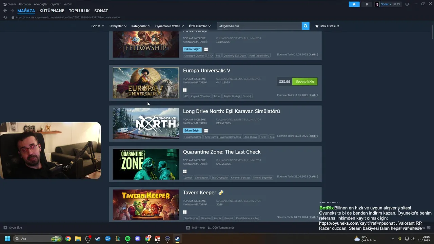Click the Steam logo in the title bar
Screen dimensions: 434x244
click(5, 4)
